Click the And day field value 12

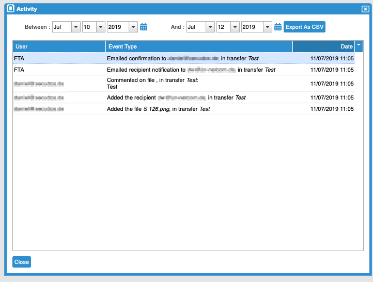223,27
